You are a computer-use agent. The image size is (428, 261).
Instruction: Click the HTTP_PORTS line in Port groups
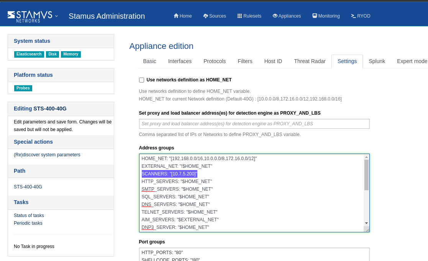point(162,253)
